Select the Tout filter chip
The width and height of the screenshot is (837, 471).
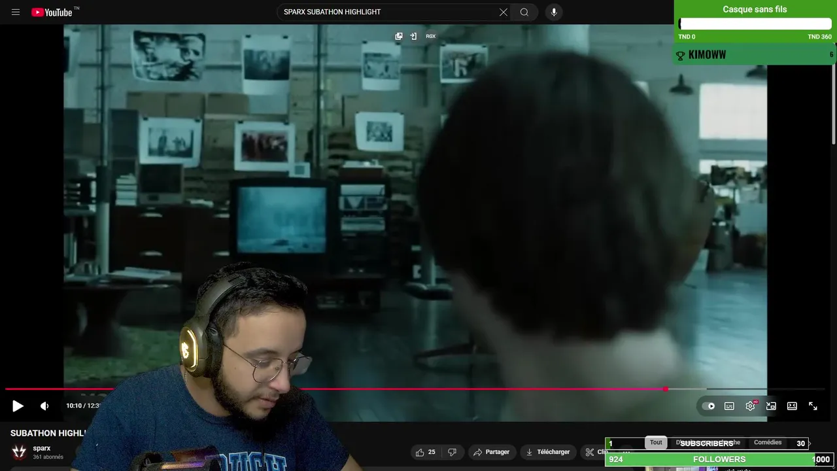point(656,443)
